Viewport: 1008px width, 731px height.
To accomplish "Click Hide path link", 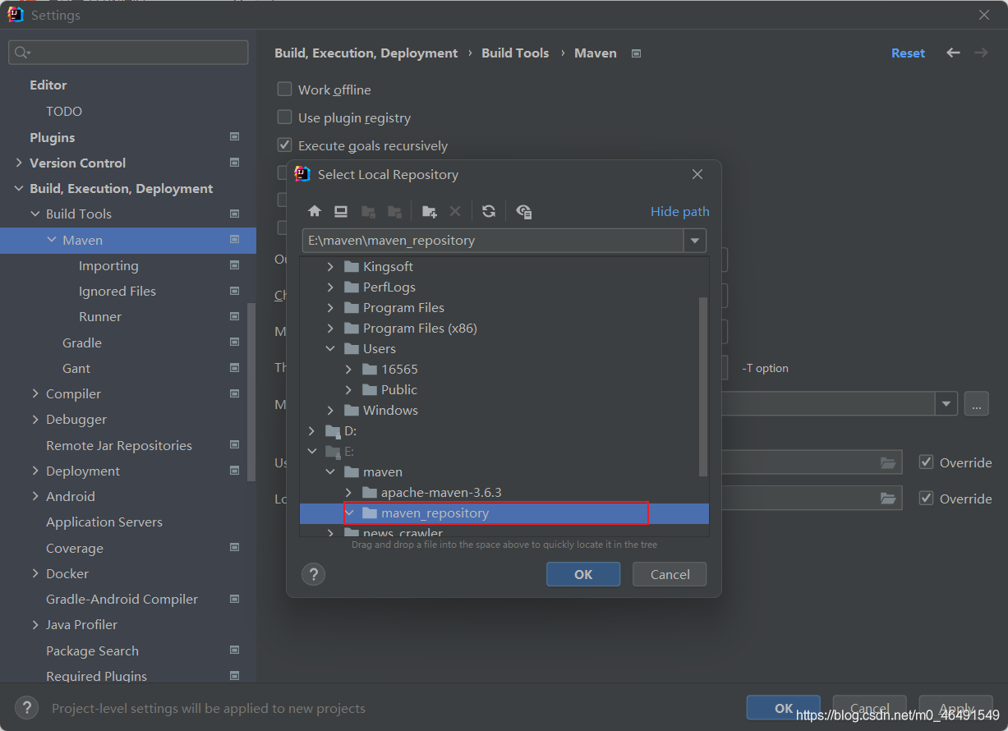I will tap(680, 211).
